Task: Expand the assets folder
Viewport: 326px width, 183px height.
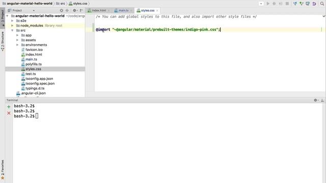Action: tap(17, 40)
